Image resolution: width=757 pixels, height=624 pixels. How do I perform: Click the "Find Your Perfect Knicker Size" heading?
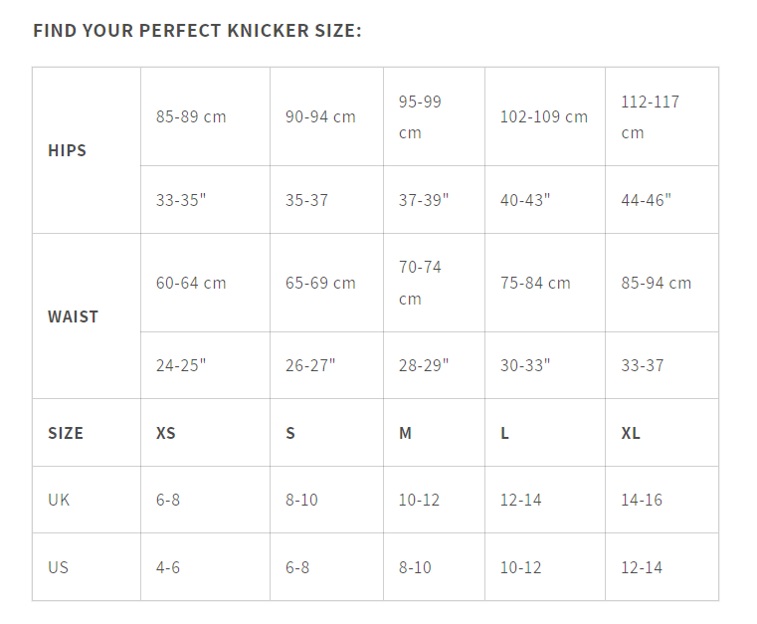197,30
